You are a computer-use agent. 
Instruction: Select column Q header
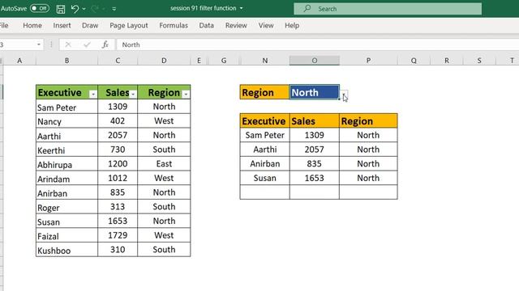414,61
